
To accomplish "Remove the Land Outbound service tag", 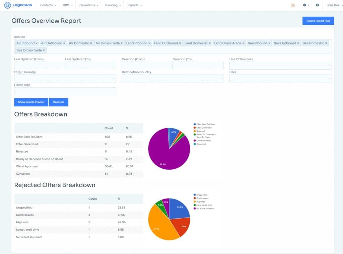I will click(x=180, y=43).
